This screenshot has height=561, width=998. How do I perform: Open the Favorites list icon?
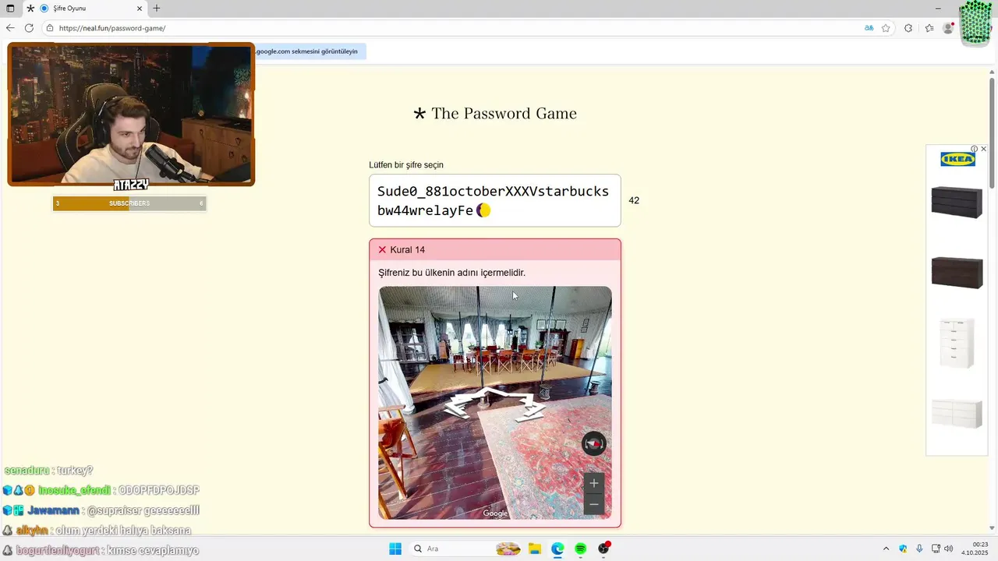929,28
